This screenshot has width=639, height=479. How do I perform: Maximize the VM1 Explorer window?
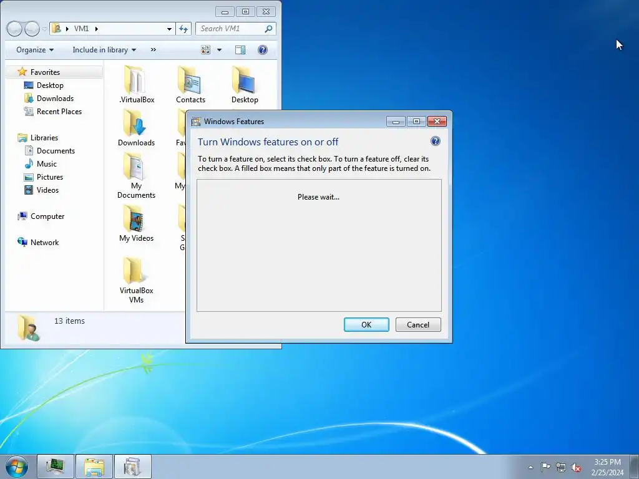point(245,12)
